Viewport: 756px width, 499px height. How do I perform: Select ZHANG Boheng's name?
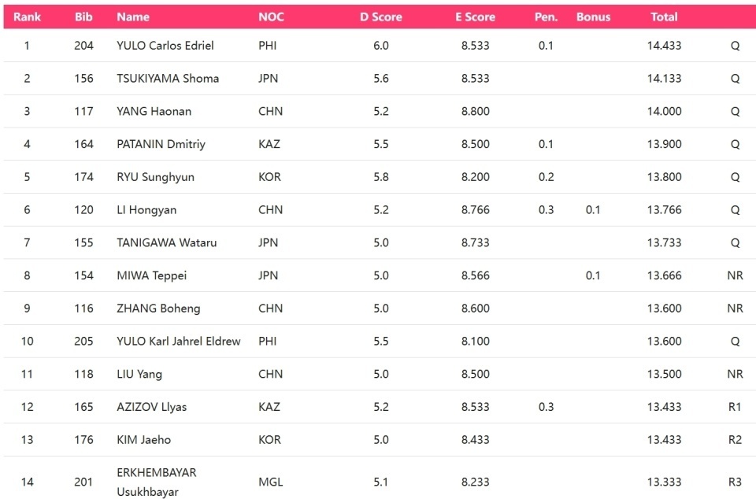tap(158, 309)
